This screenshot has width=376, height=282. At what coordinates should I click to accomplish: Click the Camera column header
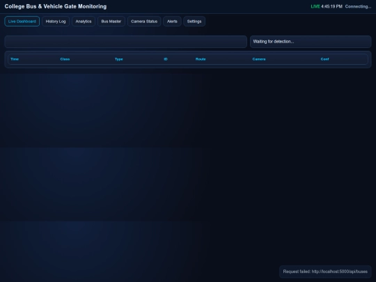coord(259,59)
